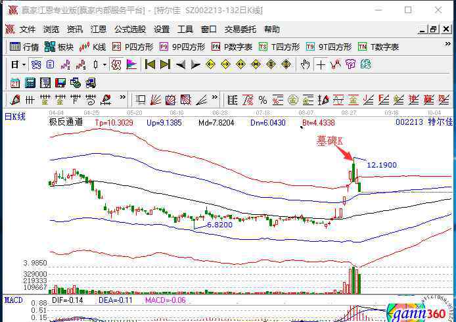Click the 002213 特尔佳 stock label

click(424, 122)
